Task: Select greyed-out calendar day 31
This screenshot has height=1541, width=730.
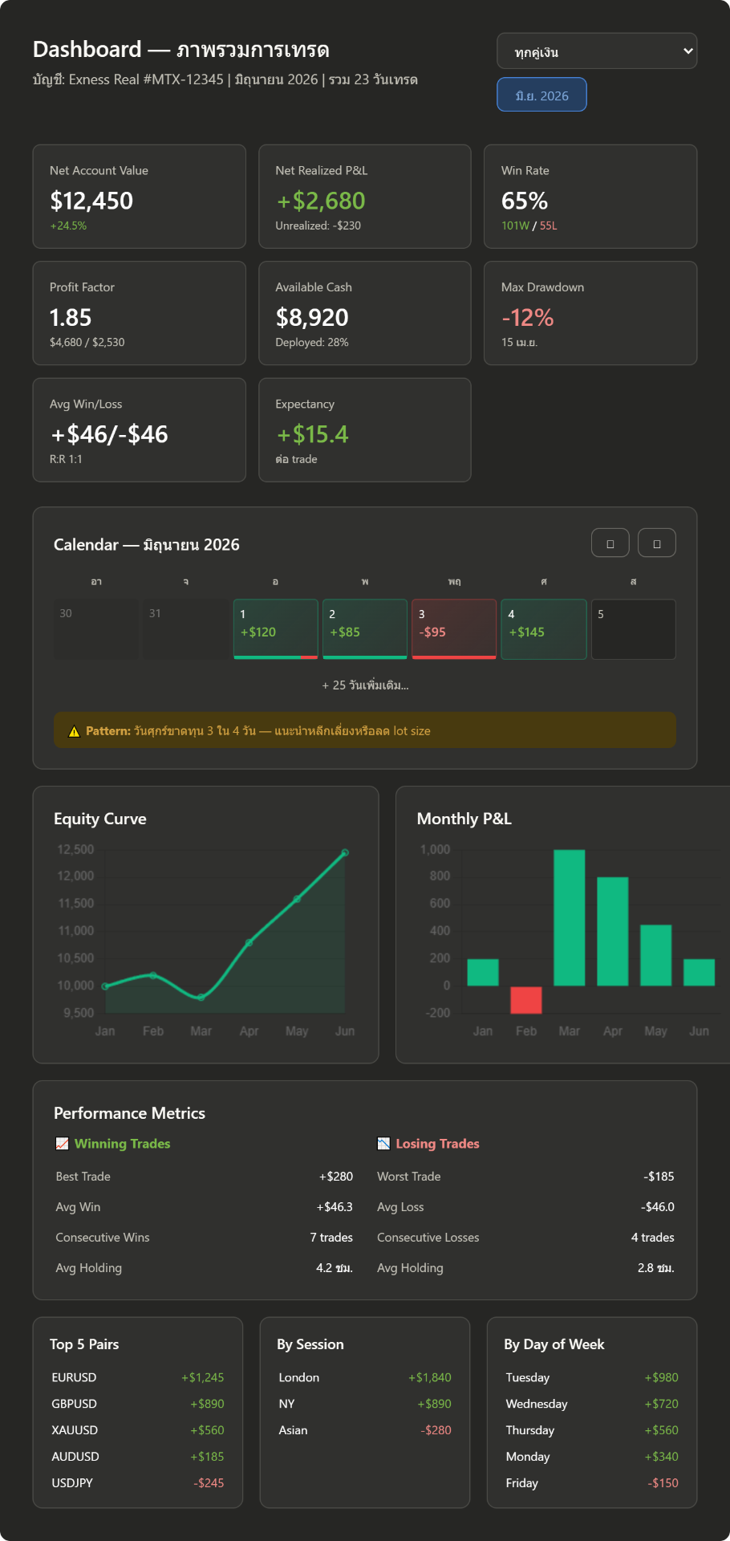Action: (186, 629)
